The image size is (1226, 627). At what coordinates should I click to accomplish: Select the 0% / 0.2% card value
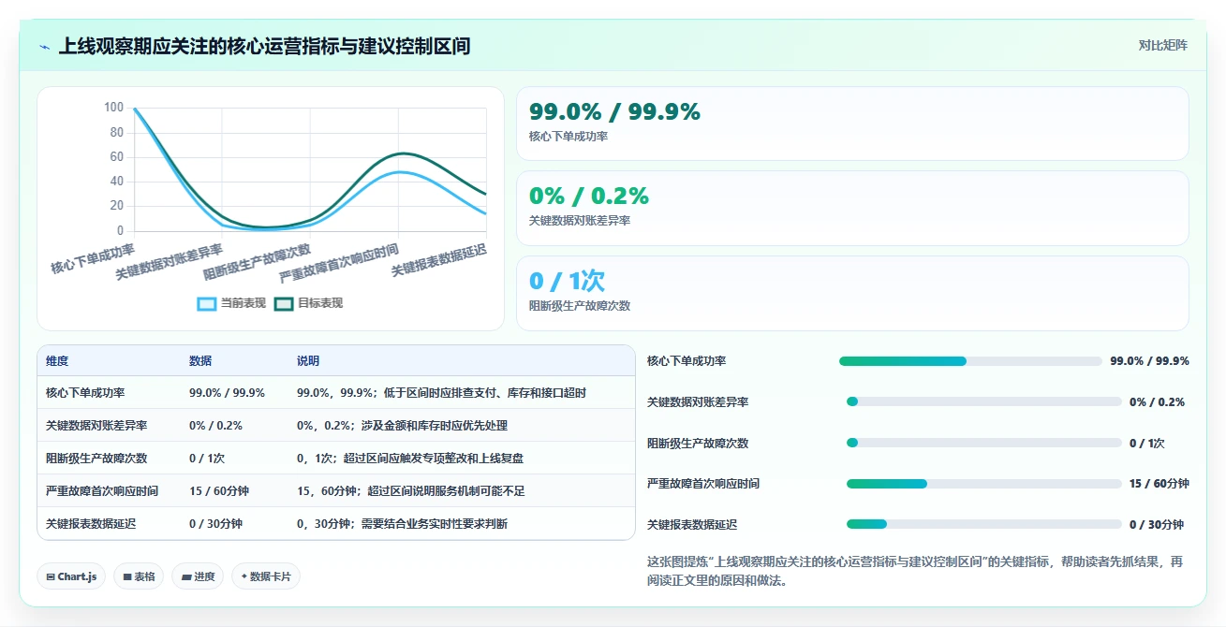pos(589,196)
